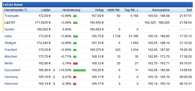
Task: Sort by the Veränderung column header
Action: click(71, 10)
